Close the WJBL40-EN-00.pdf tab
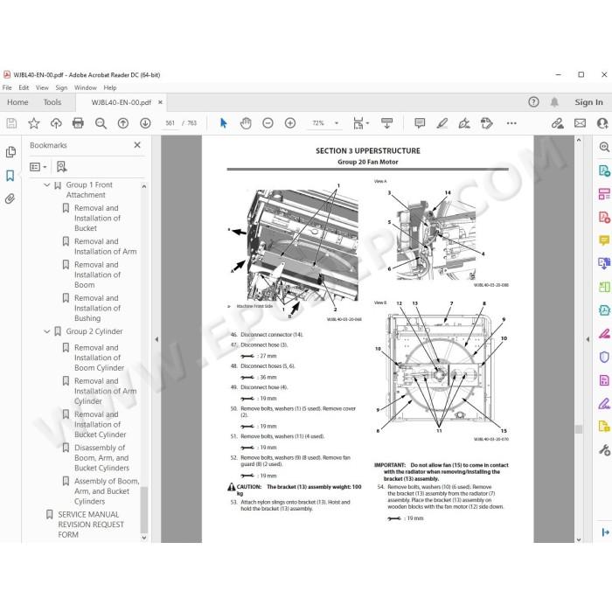The width and height of the screenshot is (612, 612). pos(160,102)
